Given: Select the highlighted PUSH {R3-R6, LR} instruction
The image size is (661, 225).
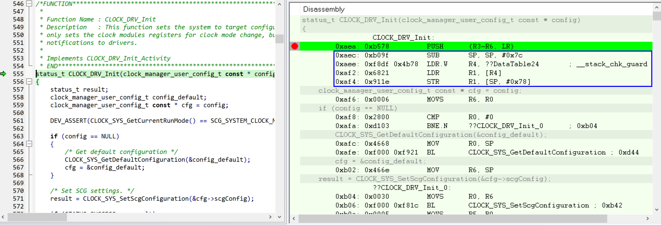Looking at the screenshot, I should tap(435, 46).
